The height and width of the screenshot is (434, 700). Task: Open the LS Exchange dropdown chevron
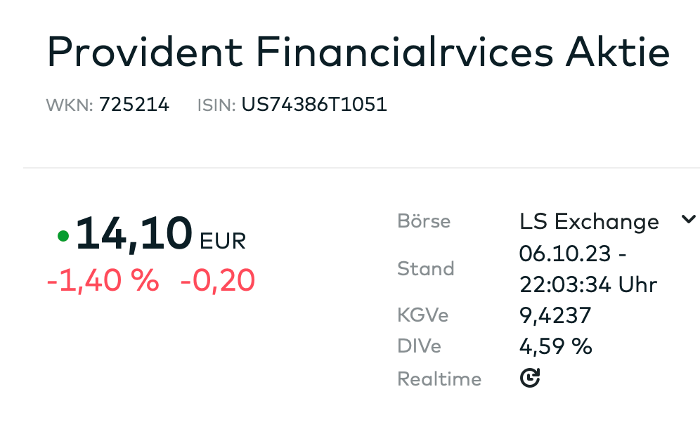click(688, 219)
